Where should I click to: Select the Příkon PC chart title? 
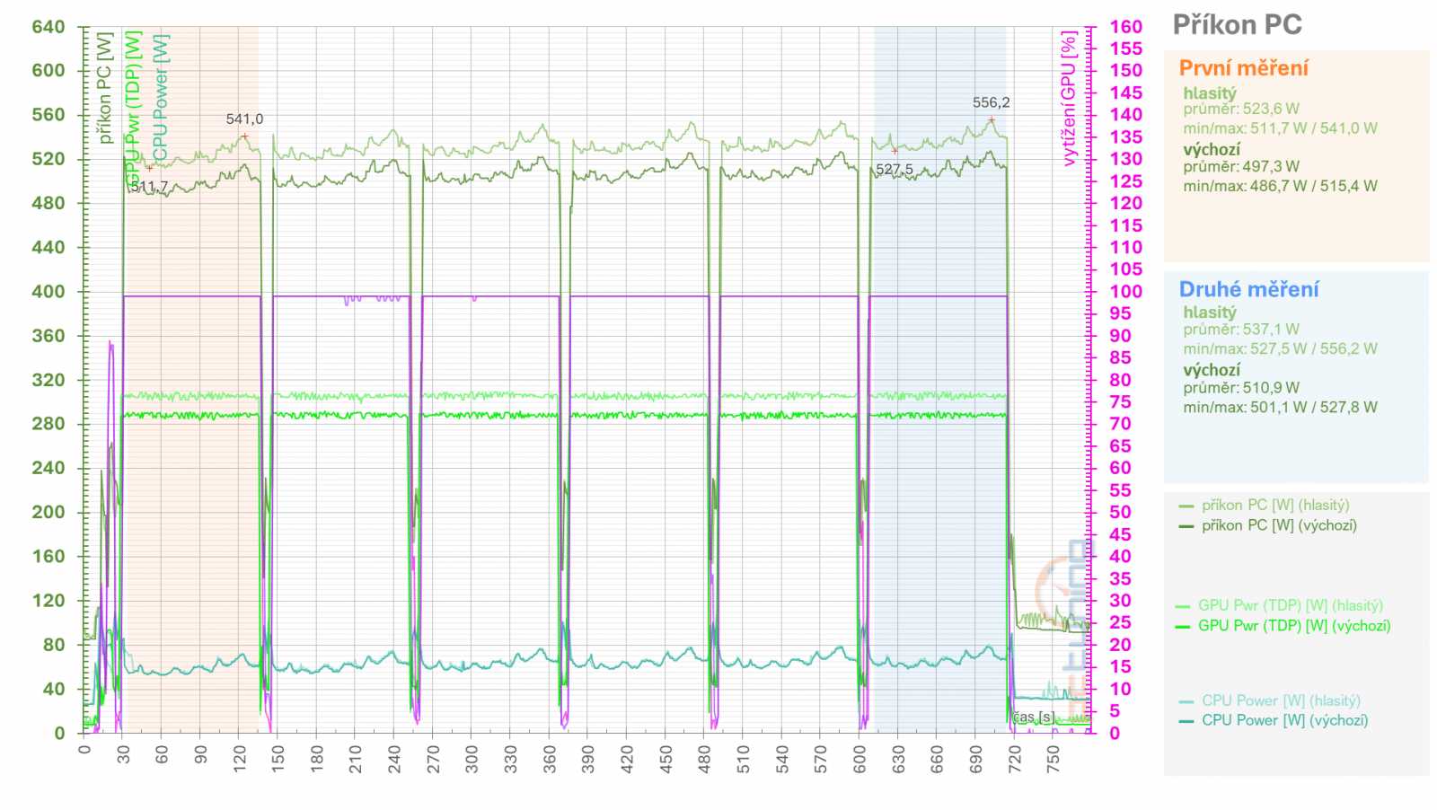(x=1239, y=25)
